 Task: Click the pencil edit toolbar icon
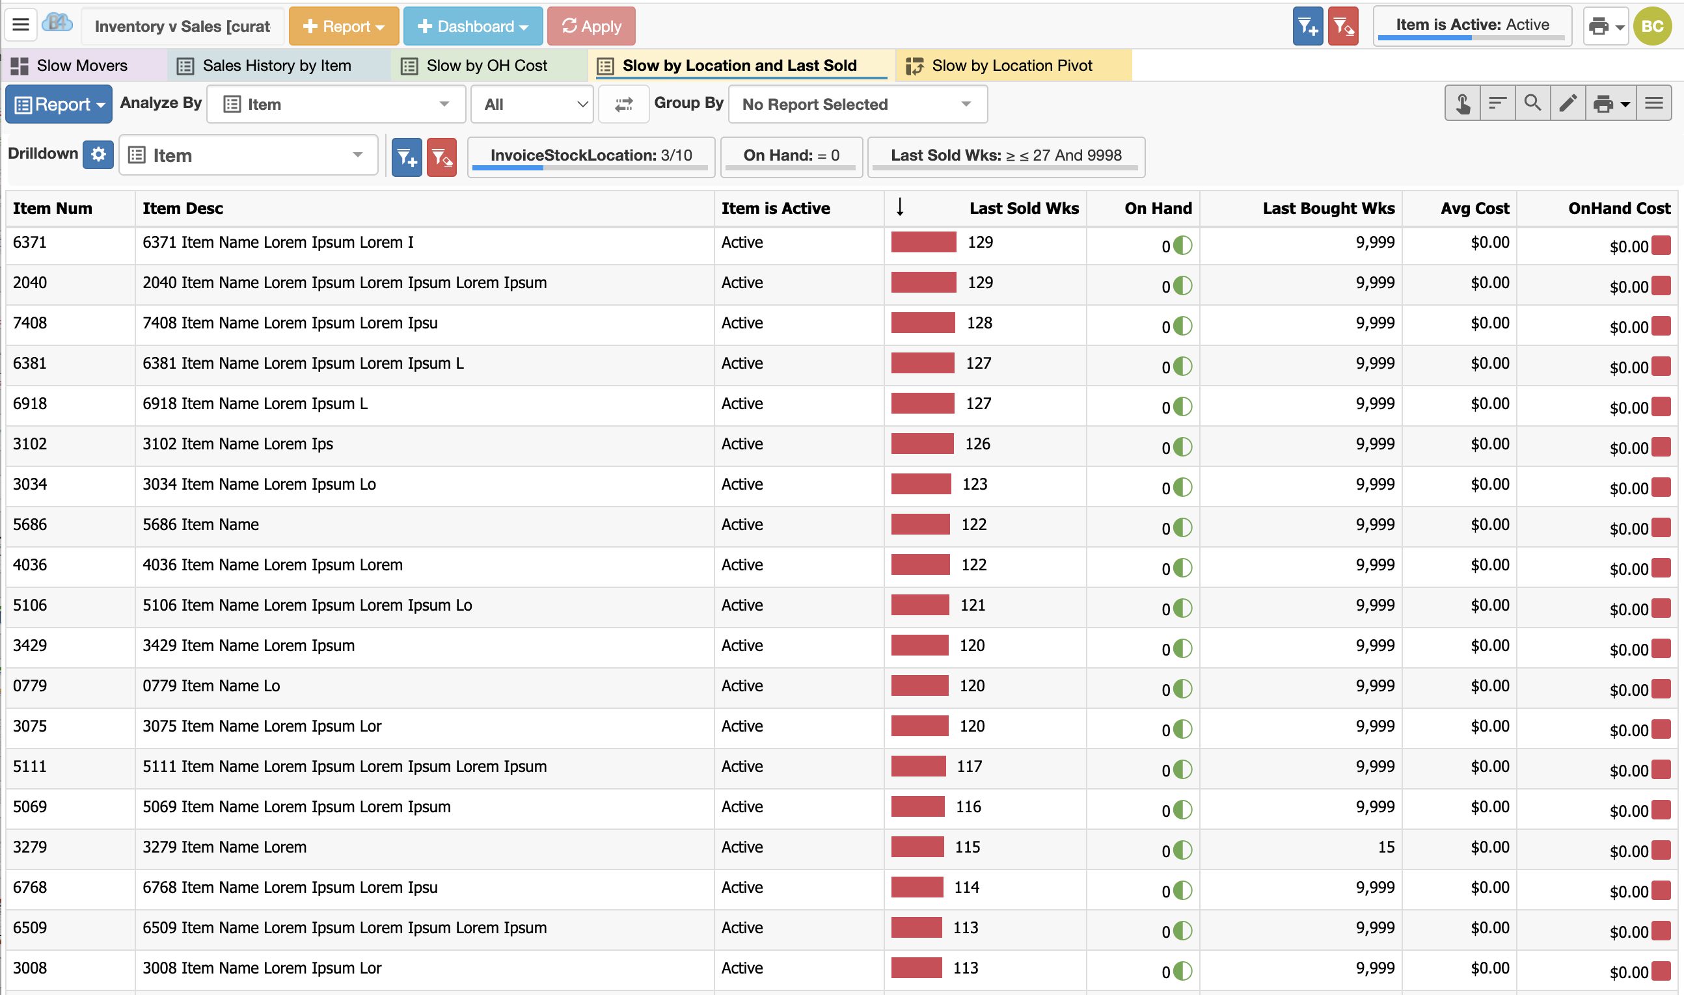1568,103
